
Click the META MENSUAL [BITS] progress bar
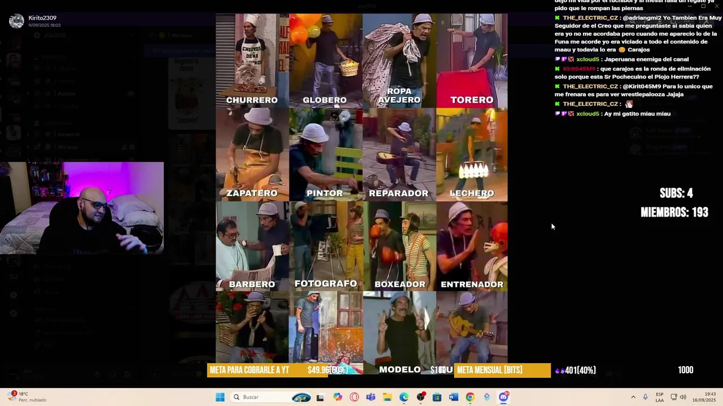(502, 370)
